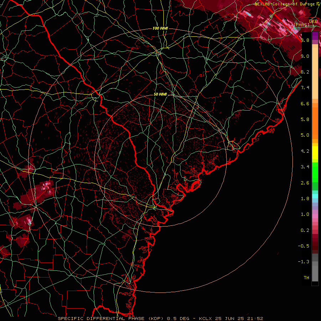Click the 0.2 value on the color scale
This screenshot has height=321, width=321.
coord(305,230)
